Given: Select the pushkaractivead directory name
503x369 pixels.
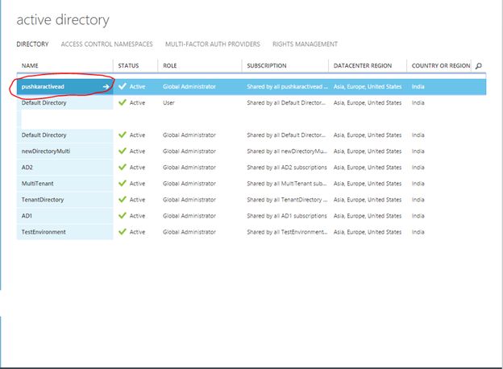Looking at the screenshot, I should click(x=43, y=86).
